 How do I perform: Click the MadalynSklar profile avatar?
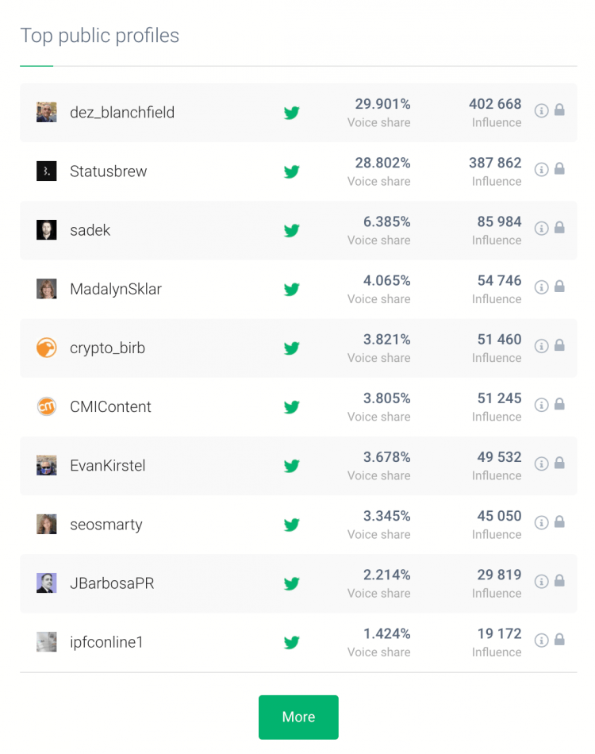[47, 289]
